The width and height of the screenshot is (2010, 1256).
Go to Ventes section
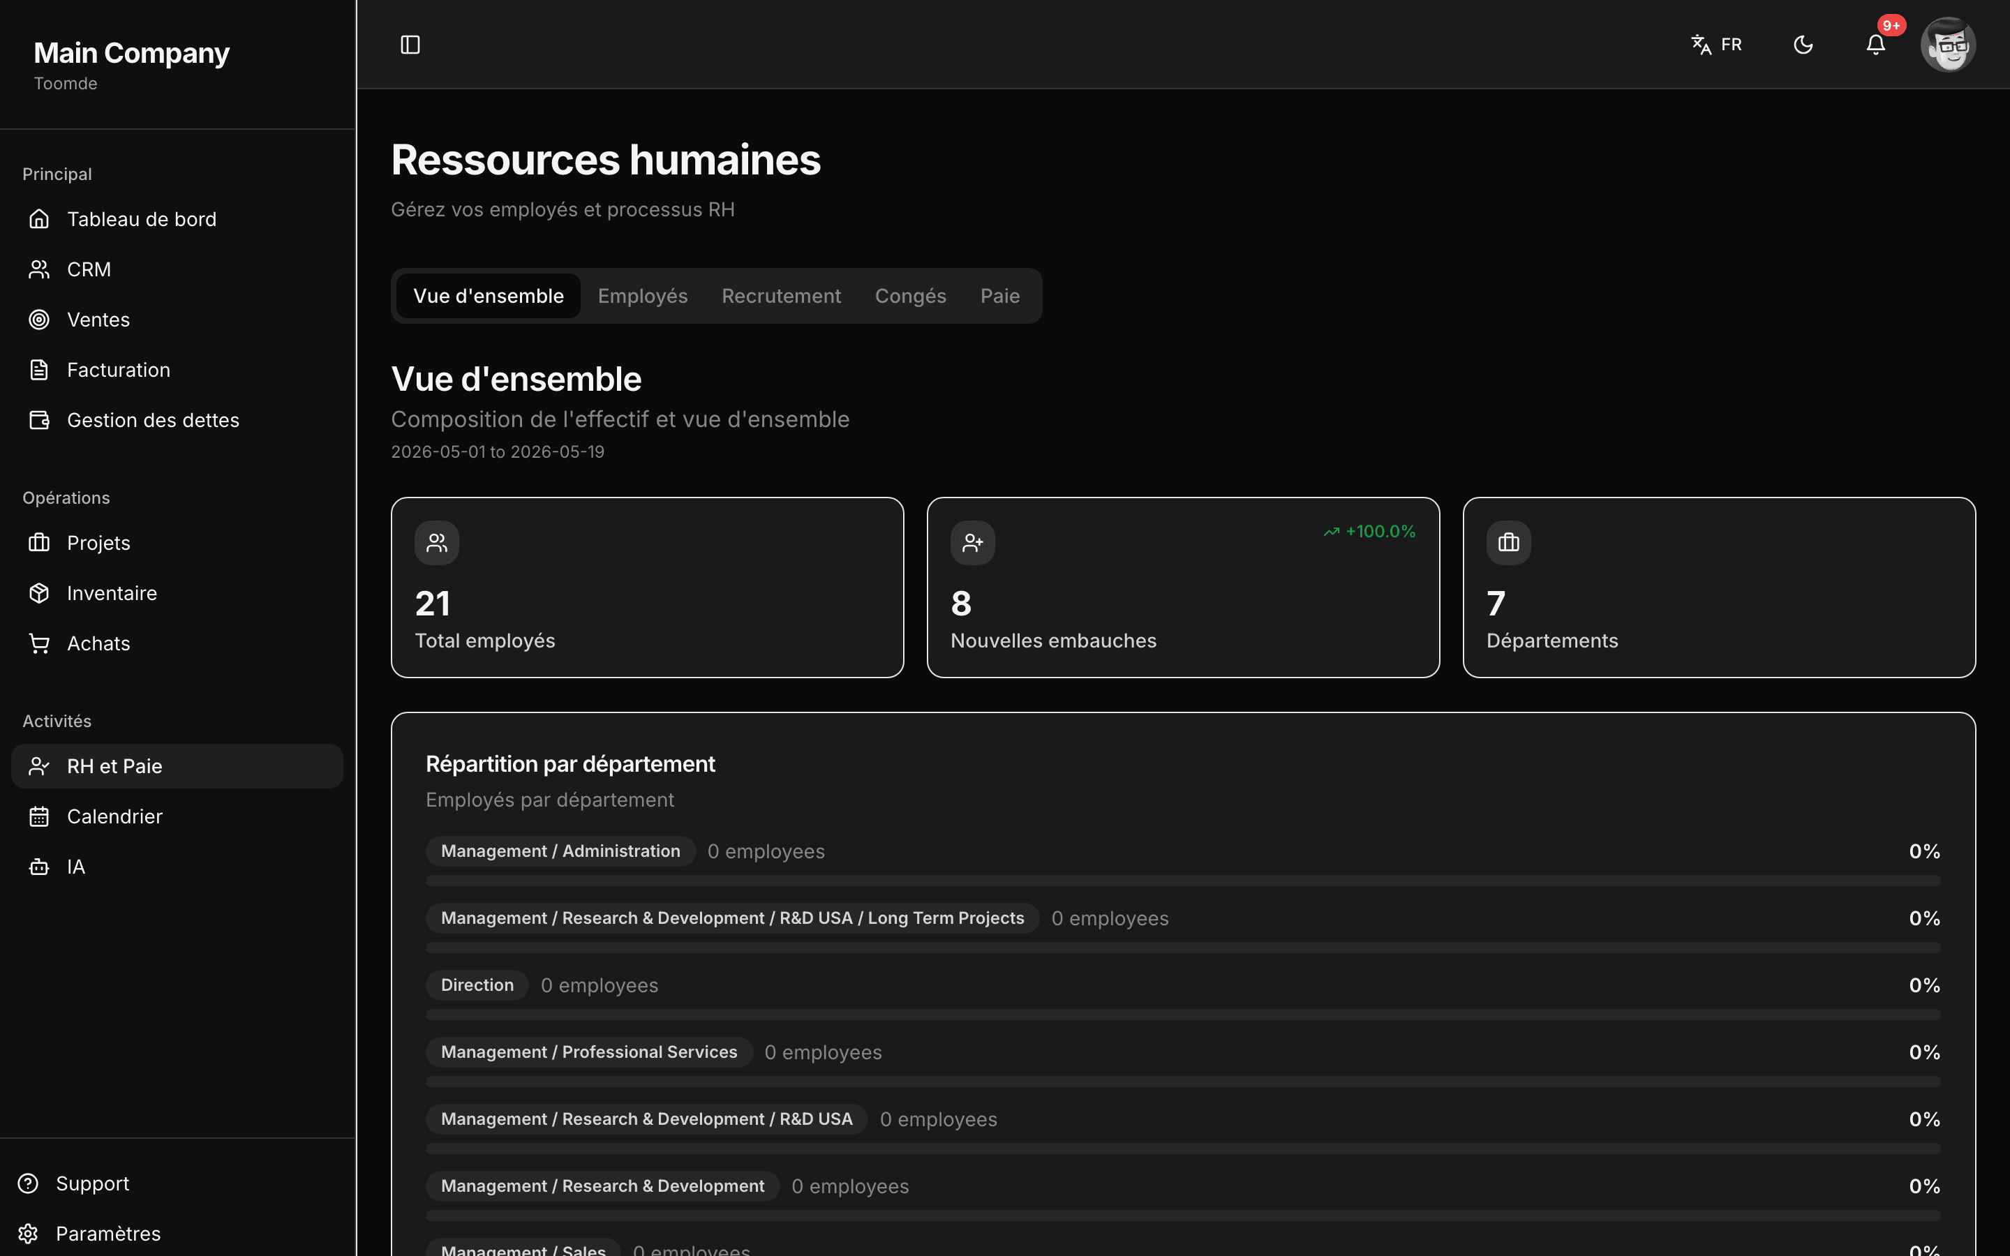(x=177, y=320)
